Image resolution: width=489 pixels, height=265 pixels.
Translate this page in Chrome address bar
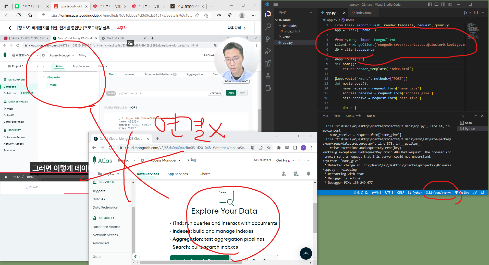252,148
